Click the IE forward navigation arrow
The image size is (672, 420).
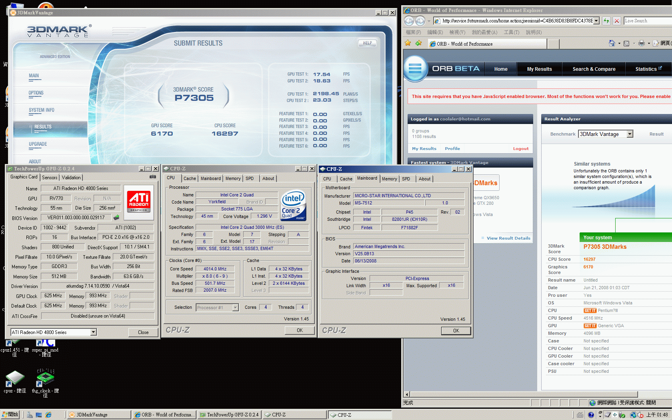click(x=420, y=21)
